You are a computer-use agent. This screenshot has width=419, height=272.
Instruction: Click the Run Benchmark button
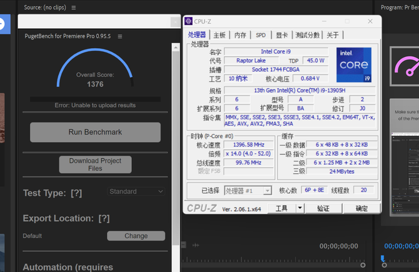[95, 133]
